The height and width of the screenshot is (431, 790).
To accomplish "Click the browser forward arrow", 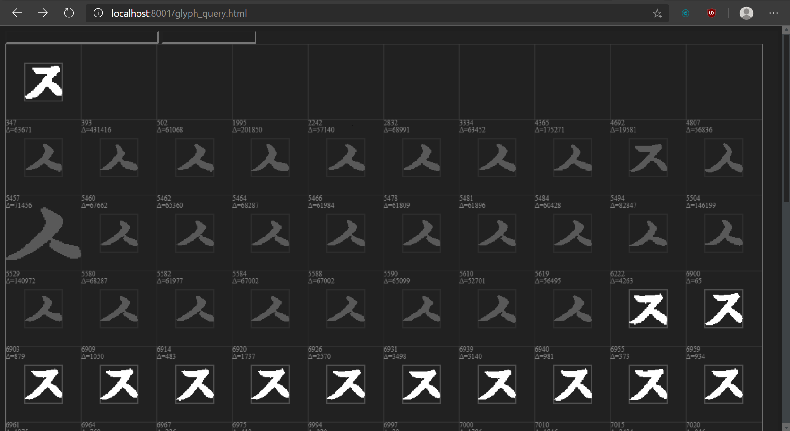I will (x=43, y=13).
